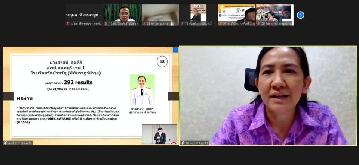Click the small inset video of man in suit
Screen dimensions: 359x165
(159, 134)
